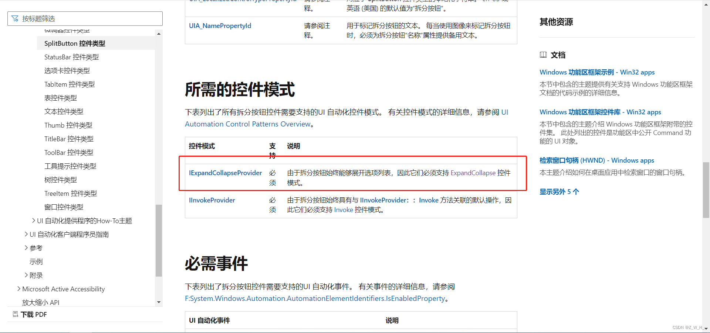The height and width of the screenshot is (333, 710).
Task: Select the 窗口控件类型 sidebar item
Action: 64,207
